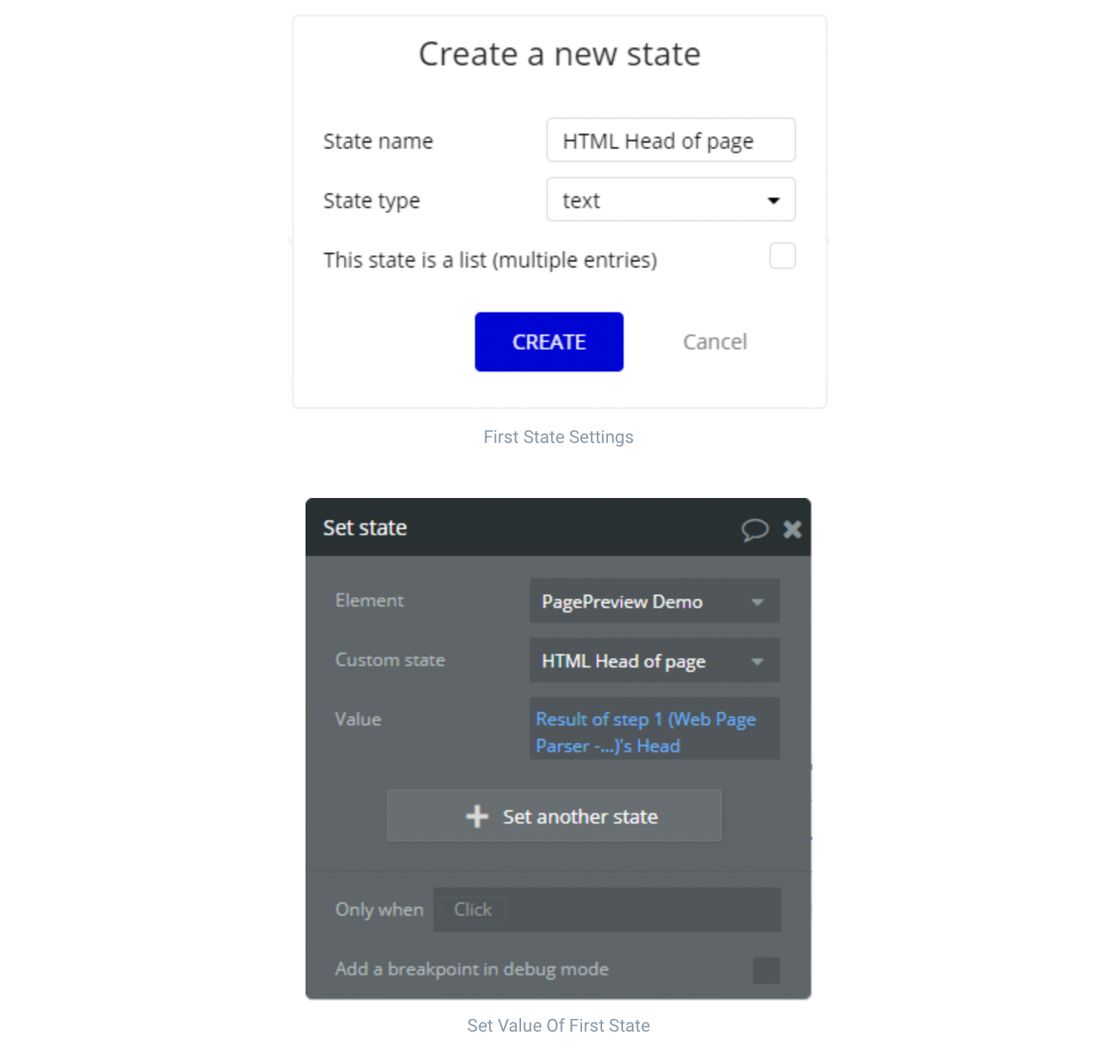
Task: Click the Custom state dropdown chevron arrow
Action: [757, 662]
